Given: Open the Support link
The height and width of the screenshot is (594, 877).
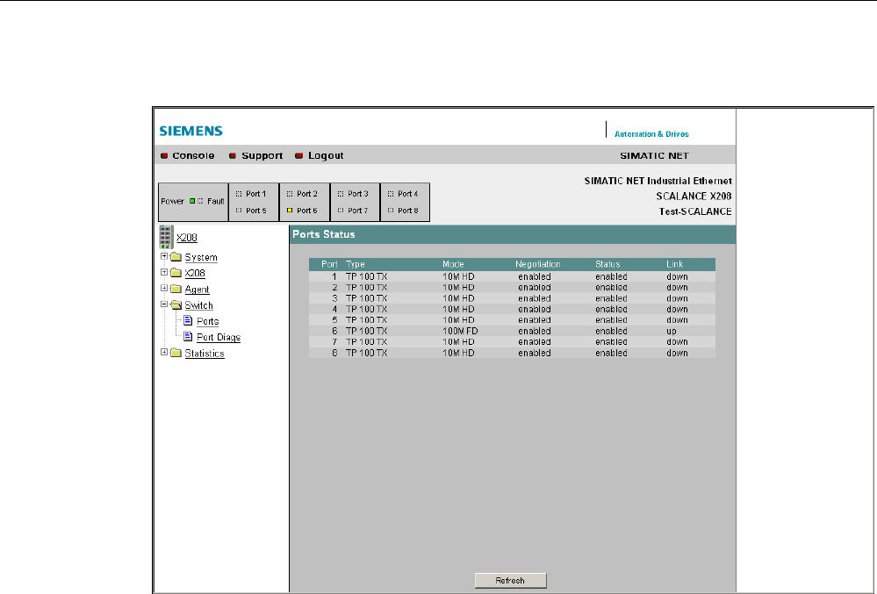Looking at the screenshot, I should click(x=262, y=156).
